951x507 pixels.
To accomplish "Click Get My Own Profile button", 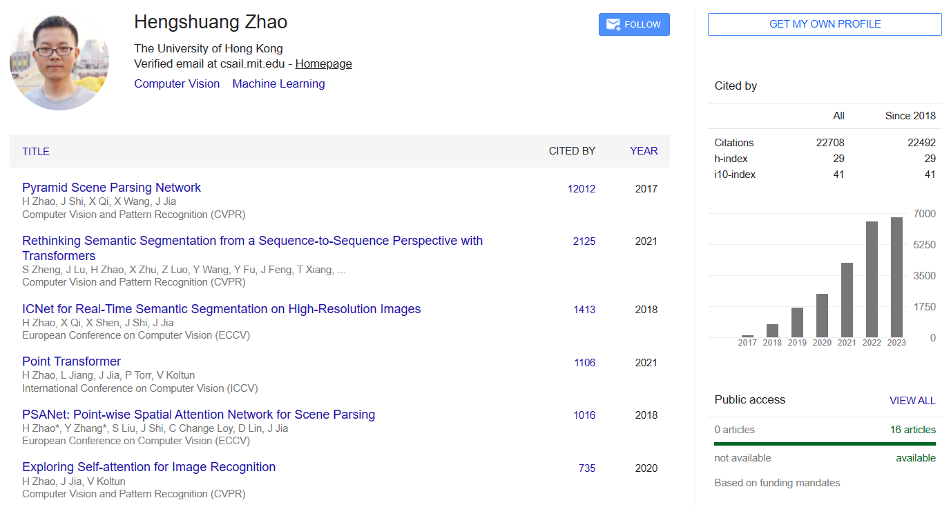I will (825, 24).
